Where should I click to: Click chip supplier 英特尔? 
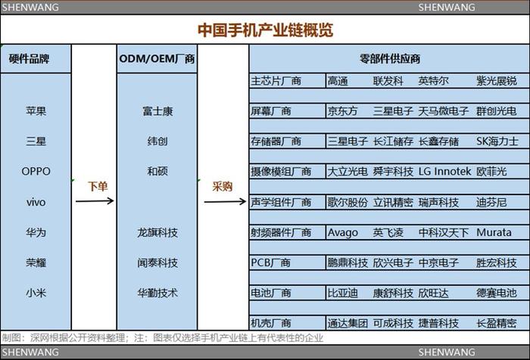click(x=434, y=81)
